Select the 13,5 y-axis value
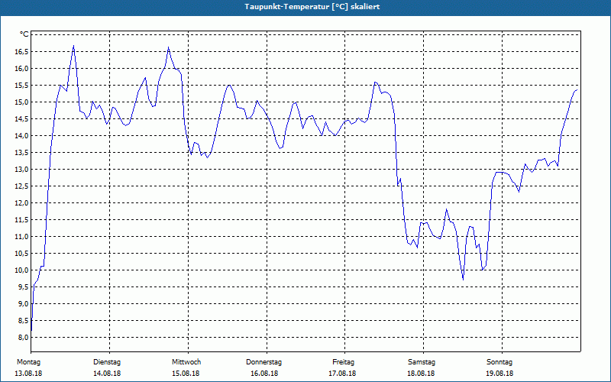Image resolution: width=611 pixels, height=382 pixels. pyautogui.click(x=21, y=152)
